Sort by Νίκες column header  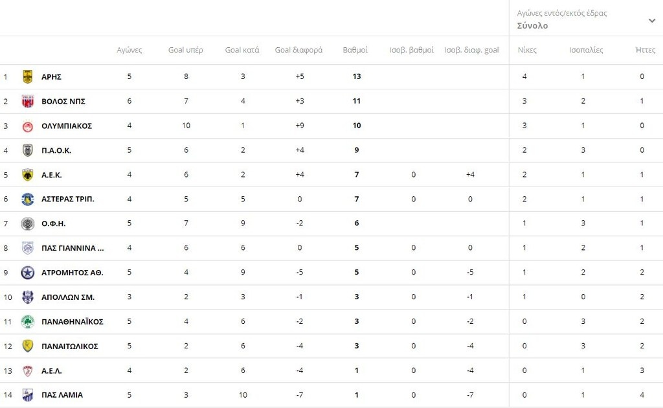coord(527,51)
